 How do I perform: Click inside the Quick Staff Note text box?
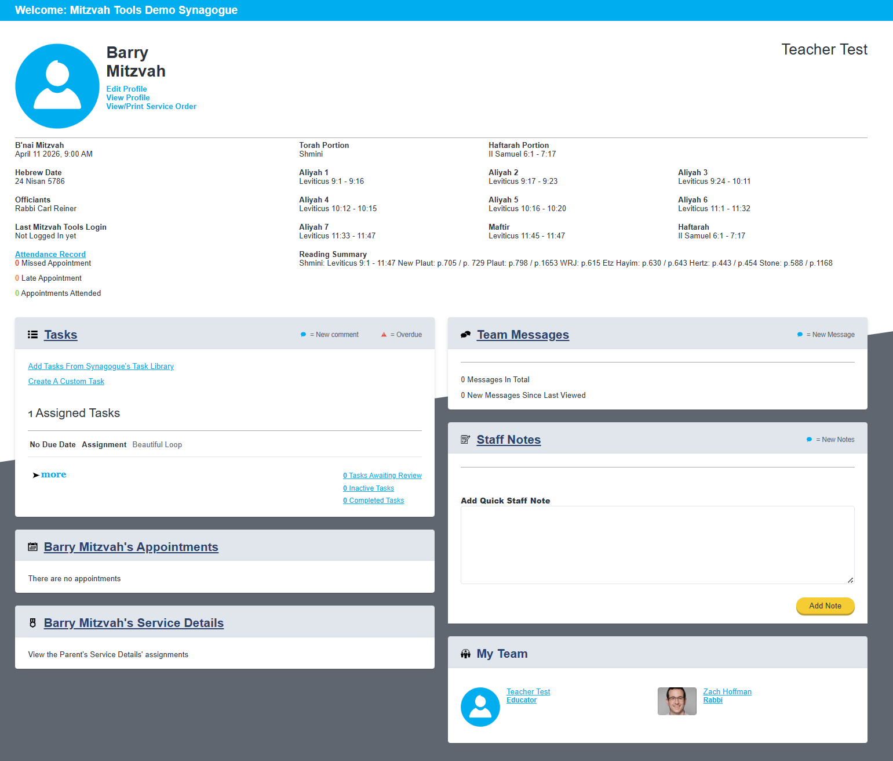[x=657, y=544]
